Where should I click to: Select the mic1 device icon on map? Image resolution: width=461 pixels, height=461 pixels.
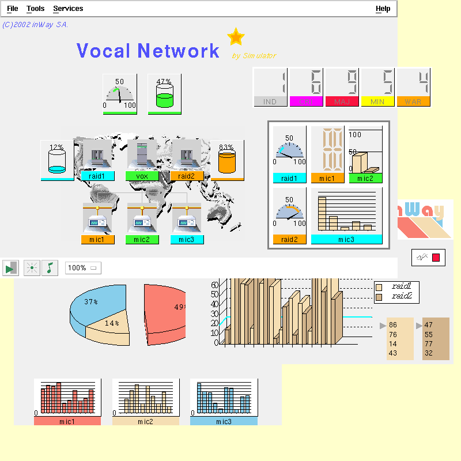click(x=97, y=218)
